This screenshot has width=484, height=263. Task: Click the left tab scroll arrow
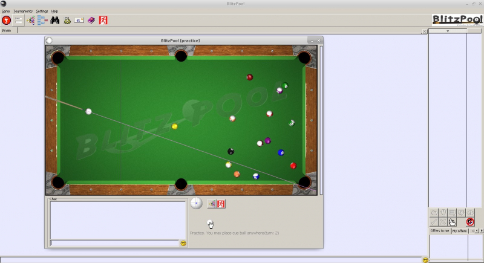[x=477, y=230]
